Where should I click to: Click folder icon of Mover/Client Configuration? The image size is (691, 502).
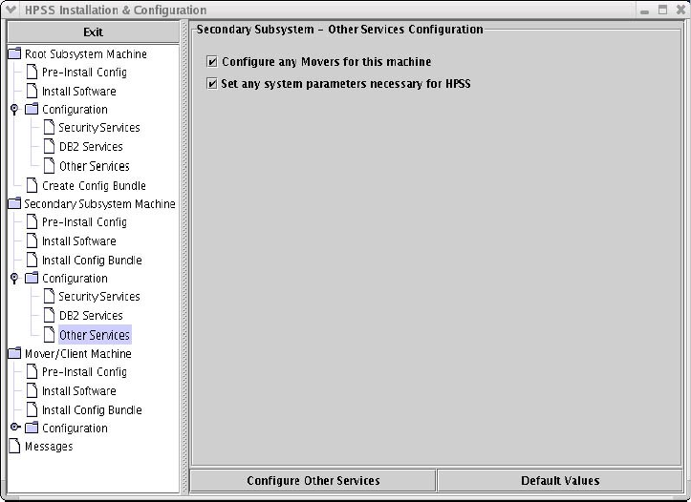pos(32,428)
